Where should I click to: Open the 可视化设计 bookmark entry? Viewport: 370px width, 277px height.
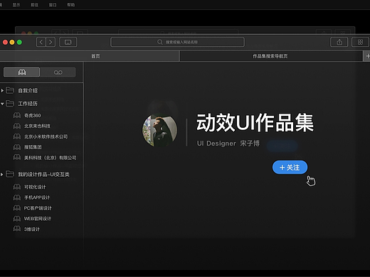pos(35,187)
